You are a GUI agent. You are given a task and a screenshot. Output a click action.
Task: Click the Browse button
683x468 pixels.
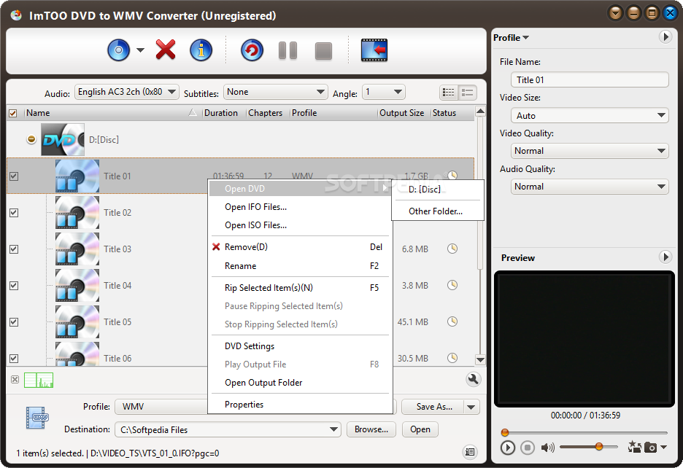(x=371, y=429)
